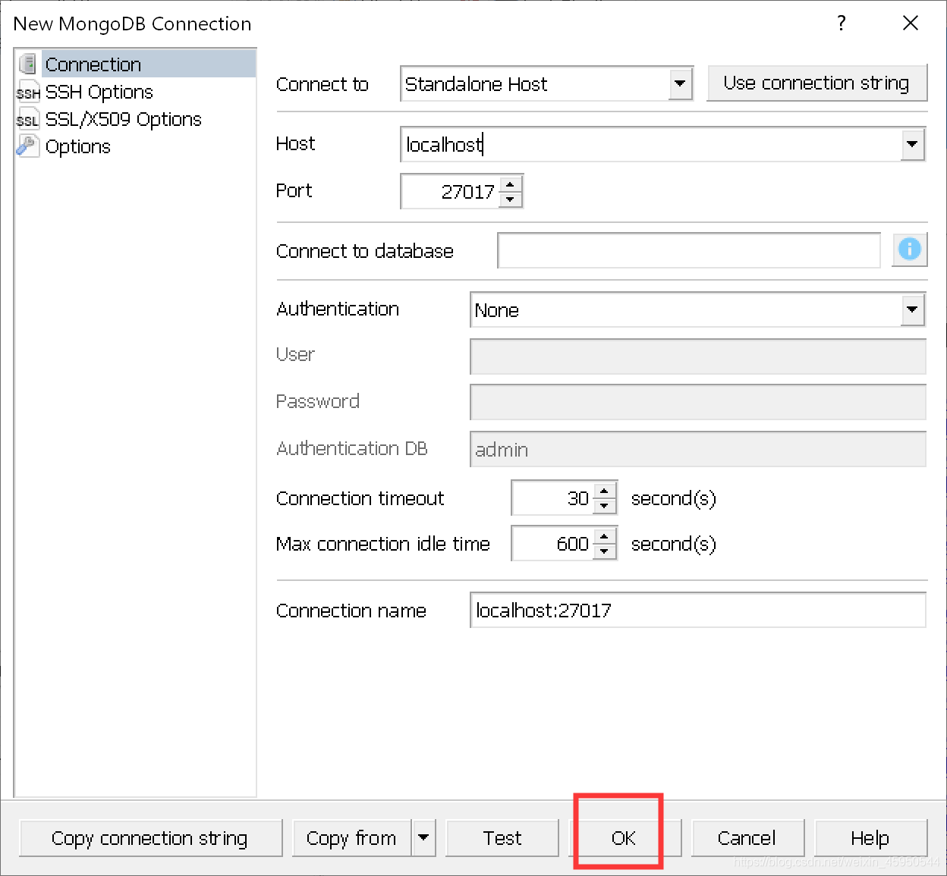This screenshot has width=947, height=876.
Task: Open SSH Options page
Action: pos(99,92)
